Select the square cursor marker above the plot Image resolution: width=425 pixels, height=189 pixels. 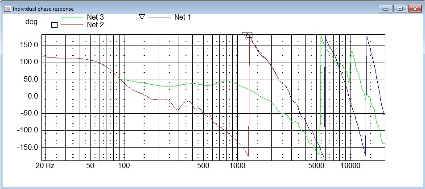(x=250, y=35)
